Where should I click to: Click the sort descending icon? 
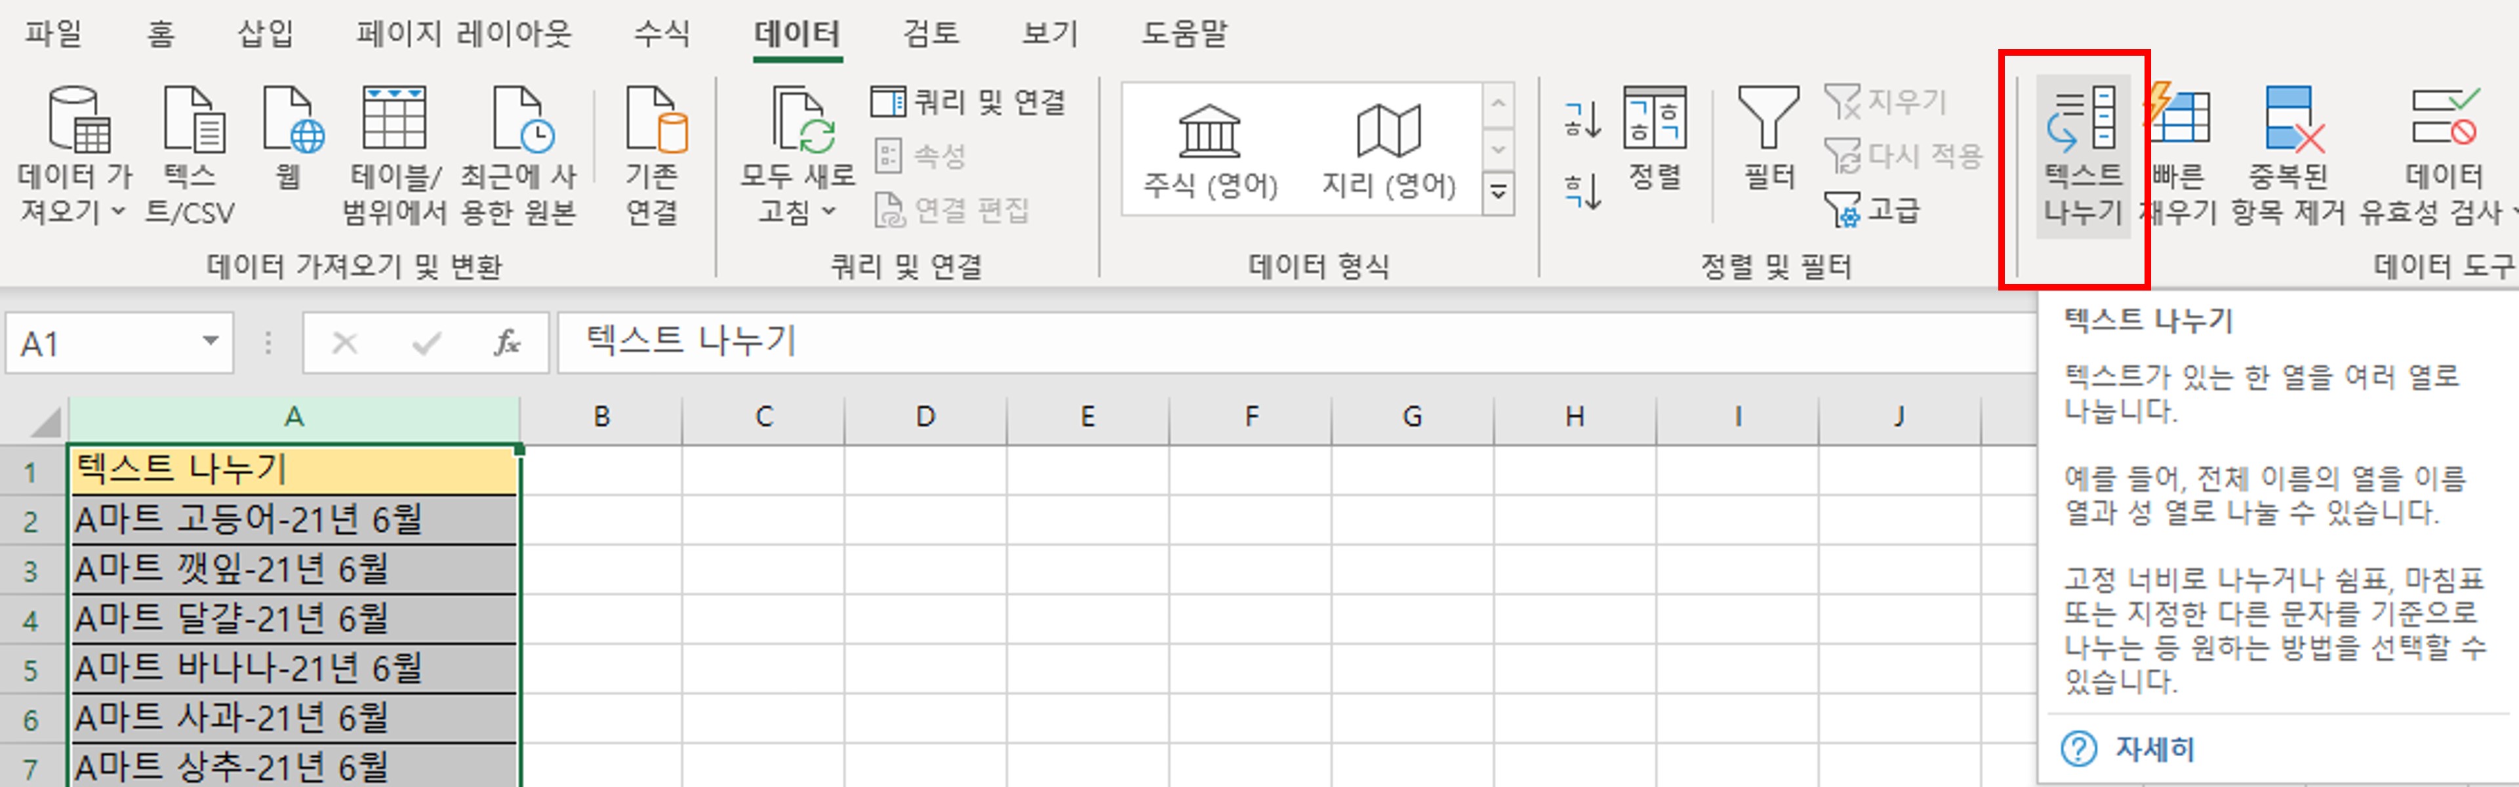1582,192
